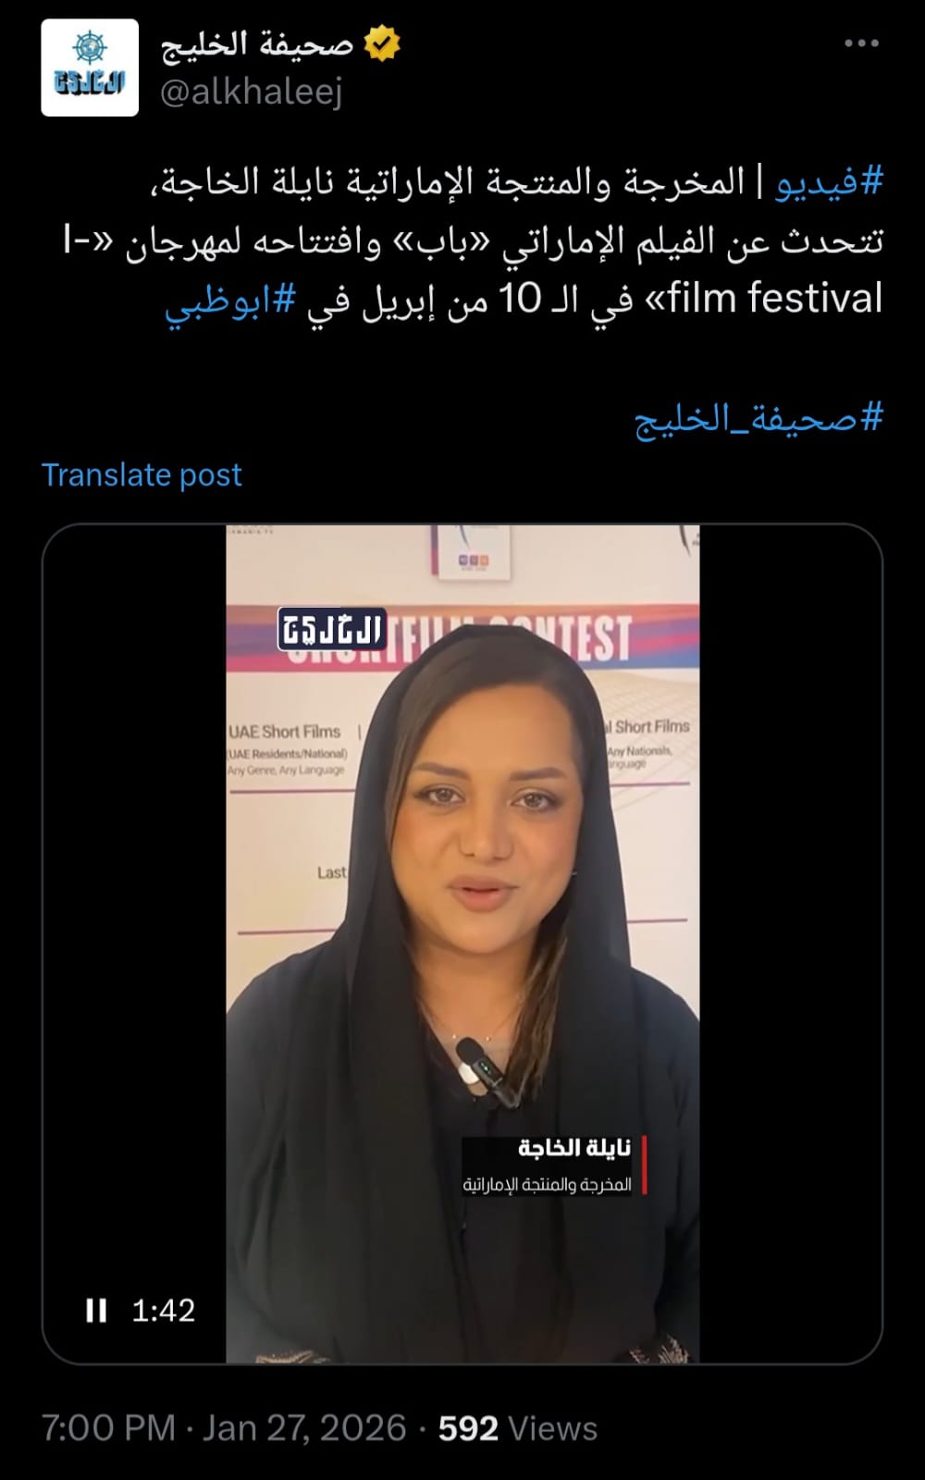
Task: Open the #صحيفة_الخليج hashtag
Action: click(x=758, y=418)
